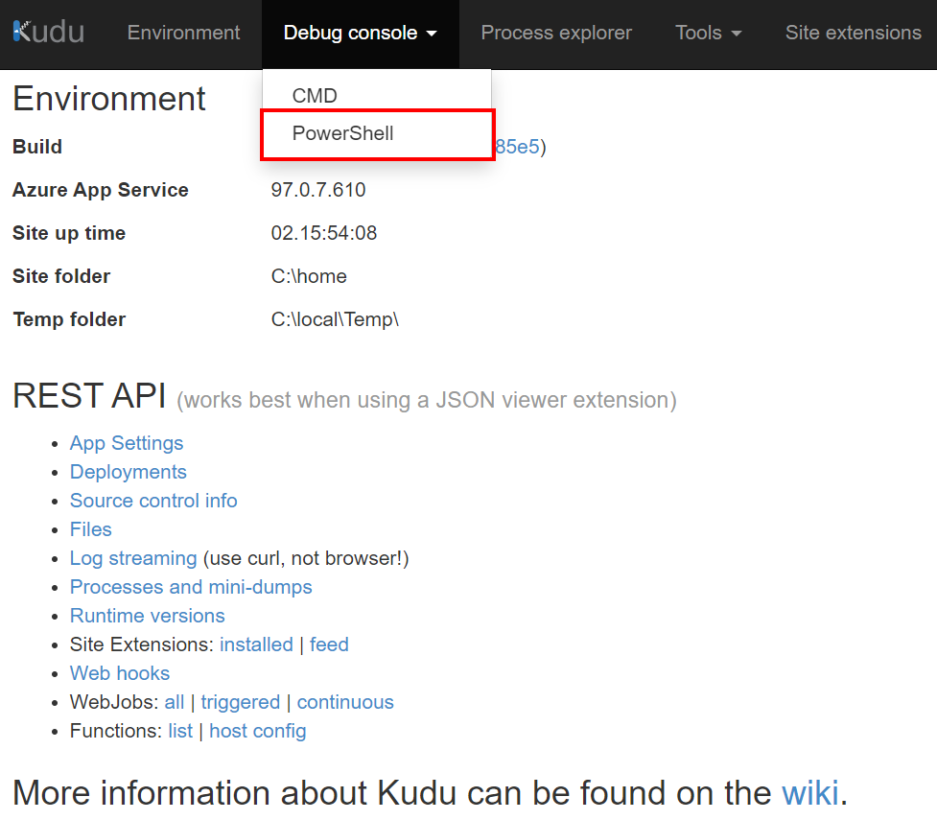Expand the Tools dropdown menu
Viewport: 937px width, 820px height.
[x=708, y=33]
